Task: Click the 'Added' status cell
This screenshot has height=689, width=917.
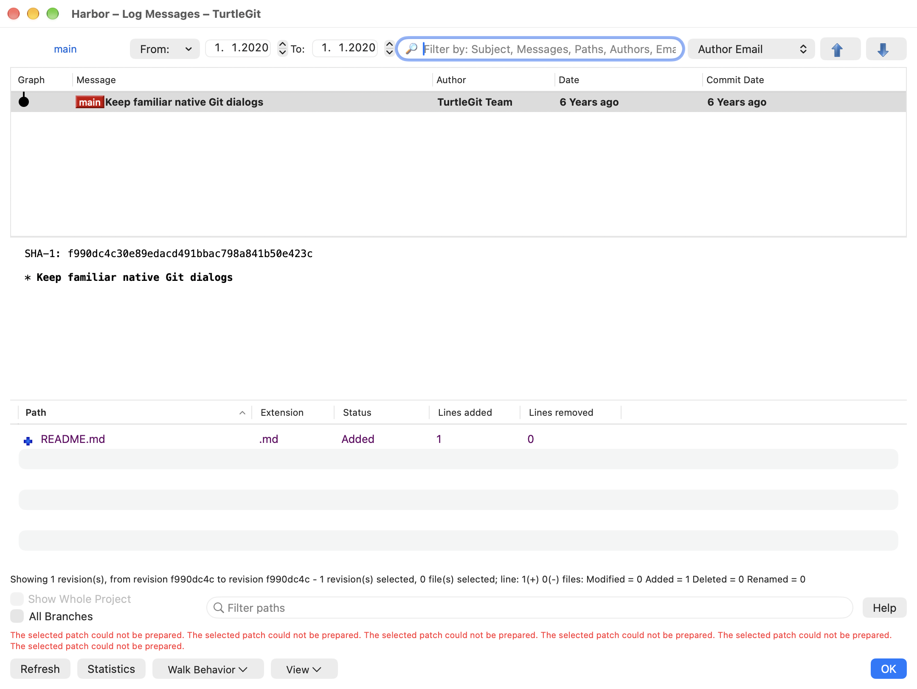Action: (x=358, y=439)
